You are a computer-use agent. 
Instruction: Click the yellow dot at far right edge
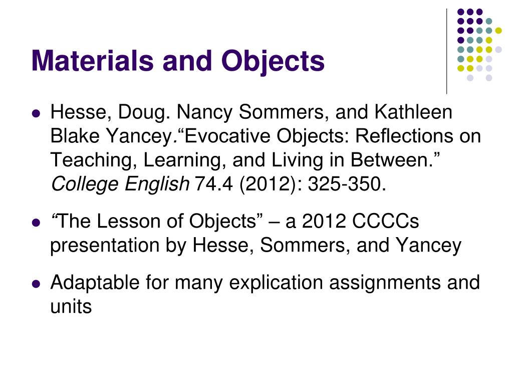click(x=498, y=31)
